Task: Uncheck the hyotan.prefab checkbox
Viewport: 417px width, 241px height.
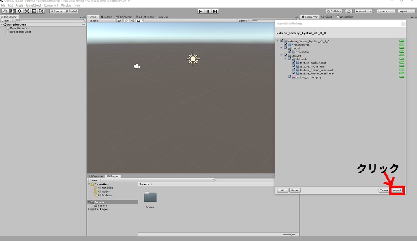Action: click(285, 44)
